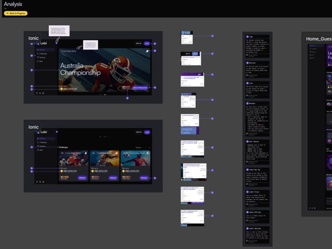Open the See More link
This screenshot has width=332, height=249.
[x=138, y=148]
